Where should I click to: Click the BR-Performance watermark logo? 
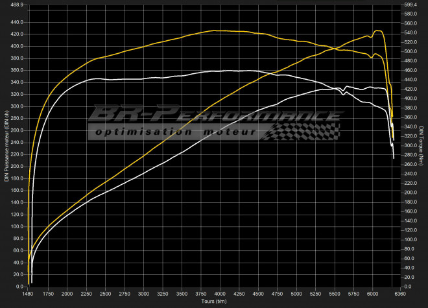214,115
